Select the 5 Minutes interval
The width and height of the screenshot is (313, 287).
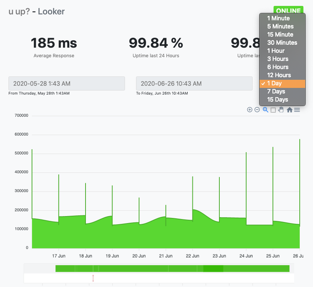(x=280, y=26)
